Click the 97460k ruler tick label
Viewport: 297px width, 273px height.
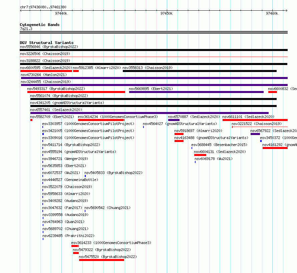(272, 13)
